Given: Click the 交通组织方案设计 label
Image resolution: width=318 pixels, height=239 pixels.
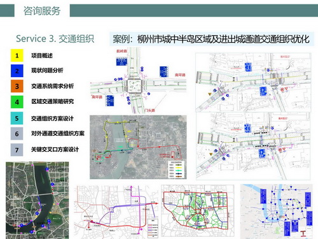Looking at the screenshot, I should click(52, 119).
